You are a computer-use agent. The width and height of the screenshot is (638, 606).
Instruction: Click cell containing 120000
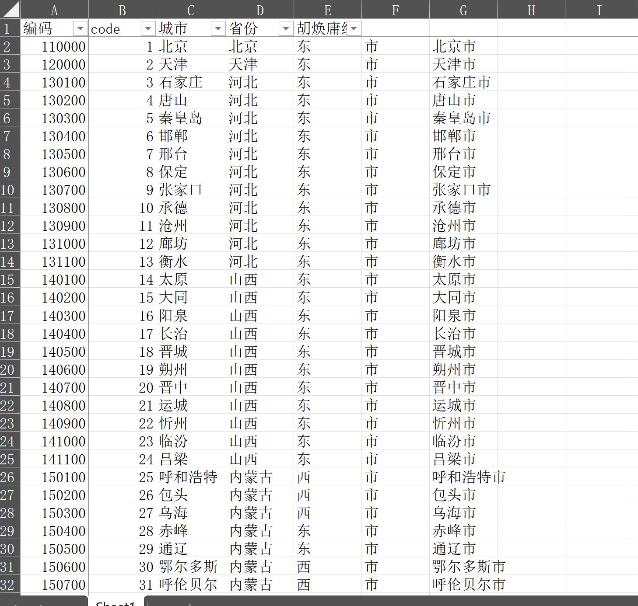[x=54, y=64]
